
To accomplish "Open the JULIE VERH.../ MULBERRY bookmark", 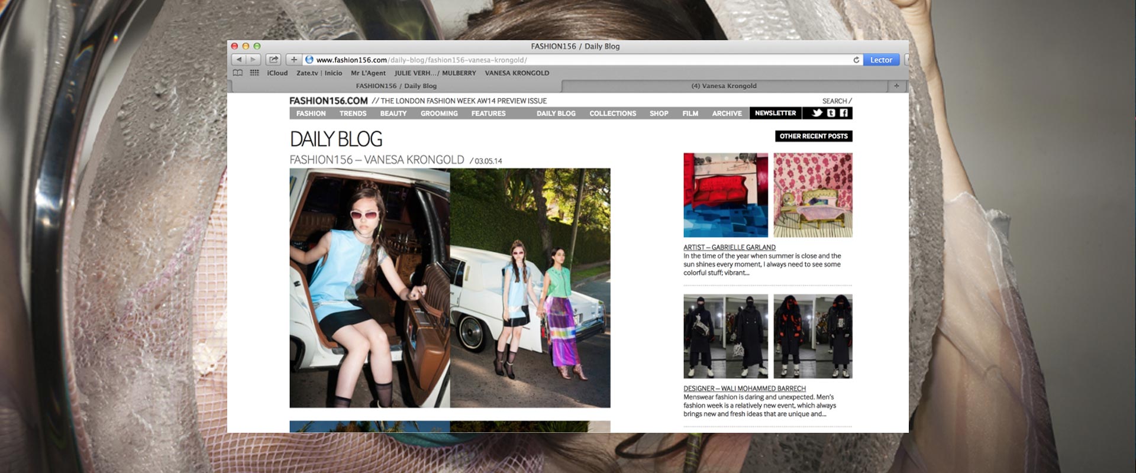I will pos(435,73).
